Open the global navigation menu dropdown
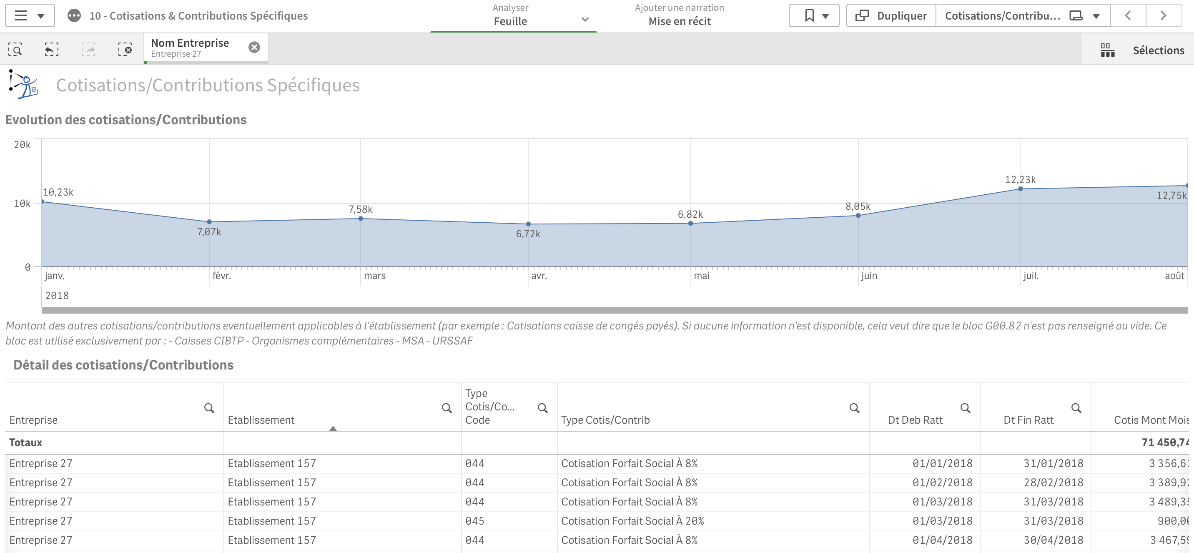Viewport: 1194px width, 553px height. [30, 16]
